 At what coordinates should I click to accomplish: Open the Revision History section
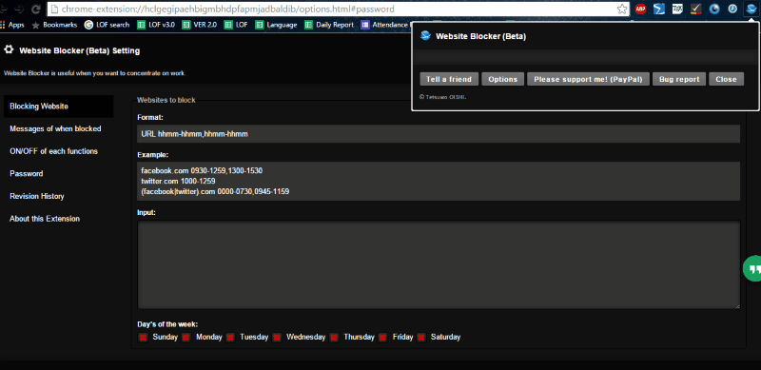pyautogui.click(x=37, y=196)
